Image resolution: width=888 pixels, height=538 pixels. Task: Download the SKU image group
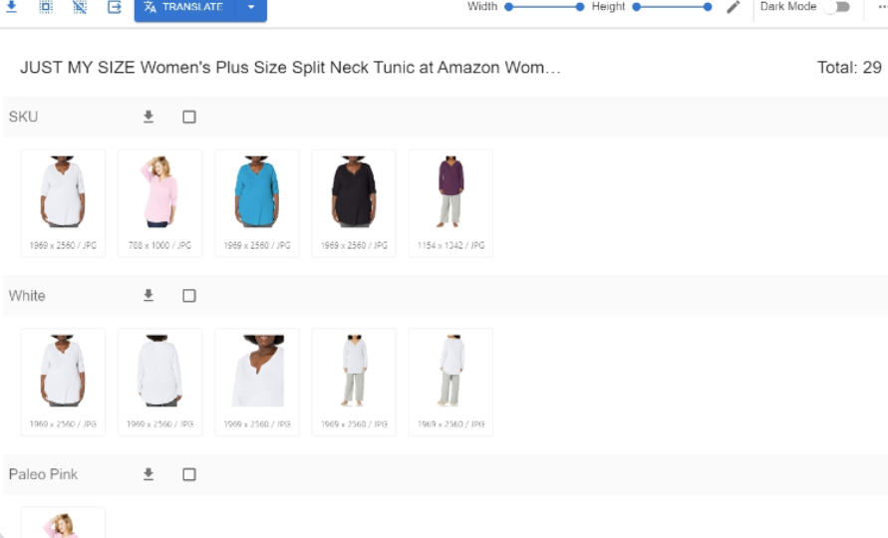[148, 117]
